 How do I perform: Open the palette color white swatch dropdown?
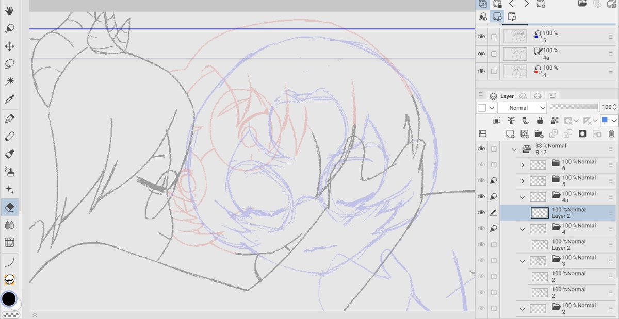coord(486,108)
